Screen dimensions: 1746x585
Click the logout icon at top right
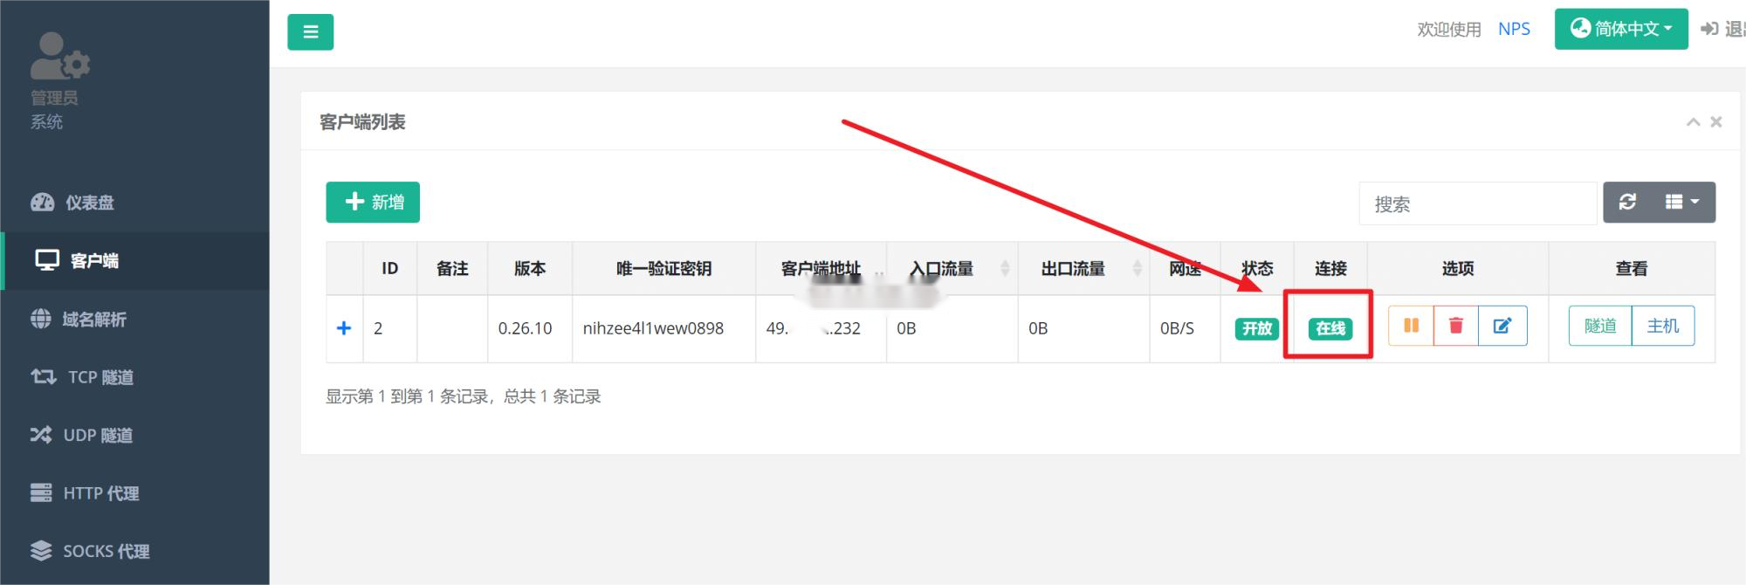[1709, 29]
